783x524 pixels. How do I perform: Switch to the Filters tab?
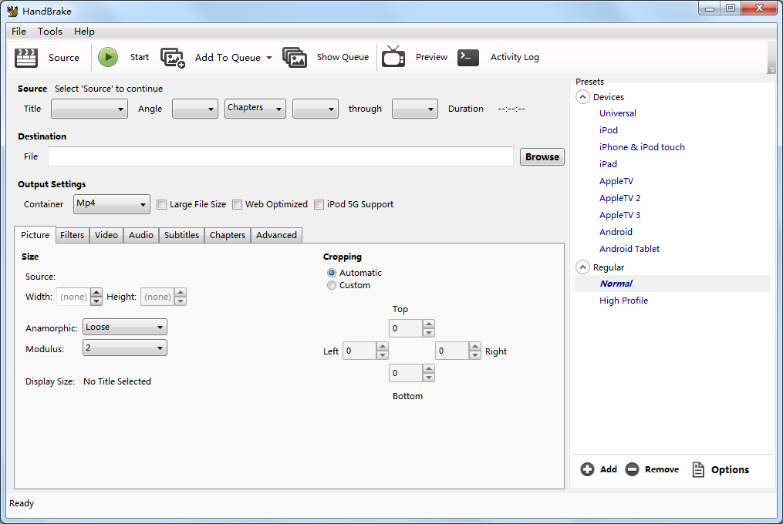click(73, 235)
